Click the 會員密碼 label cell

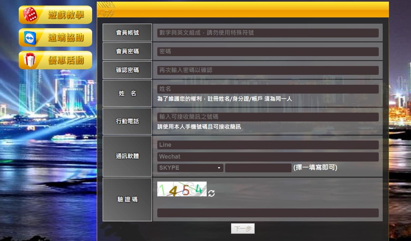pyautogui.click(x=127, y=51)
